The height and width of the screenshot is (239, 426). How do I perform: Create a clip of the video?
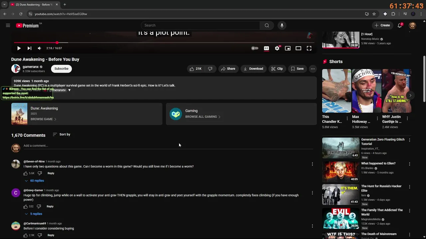[277, 69]
